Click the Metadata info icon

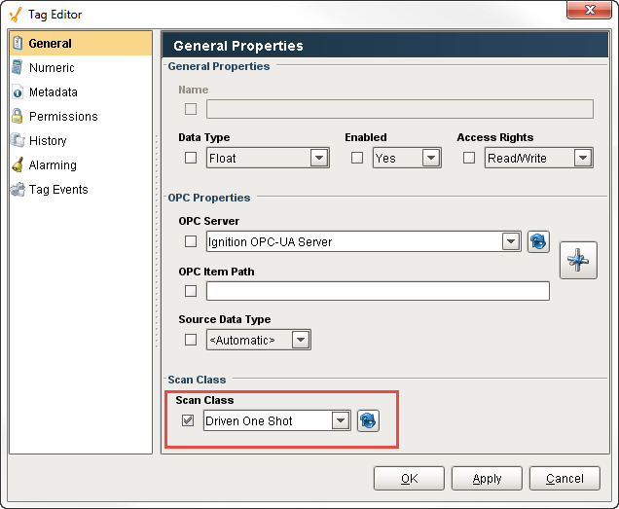pyautogui.click(x=18, y=92)
